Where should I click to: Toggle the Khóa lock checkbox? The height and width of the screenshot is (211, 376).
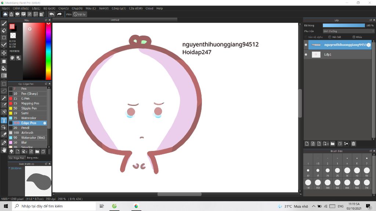coord(354,37)
